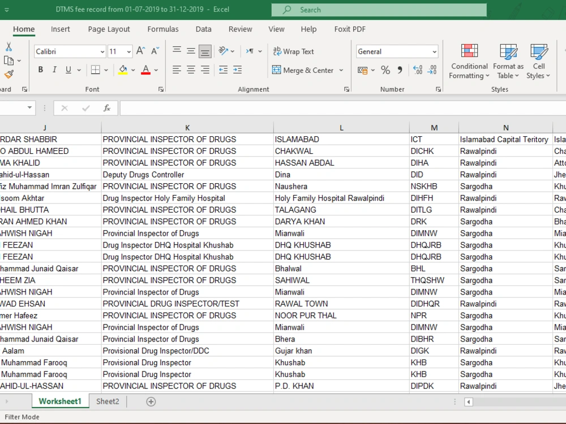The image size is (566, 424).
Task: Click in the formula bar
Action: [343, 108]
